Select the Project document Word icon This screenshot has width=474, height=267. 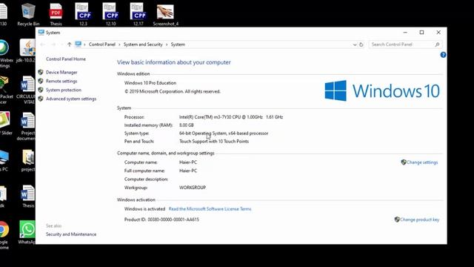pyautogui.click(x=27, y=126)
